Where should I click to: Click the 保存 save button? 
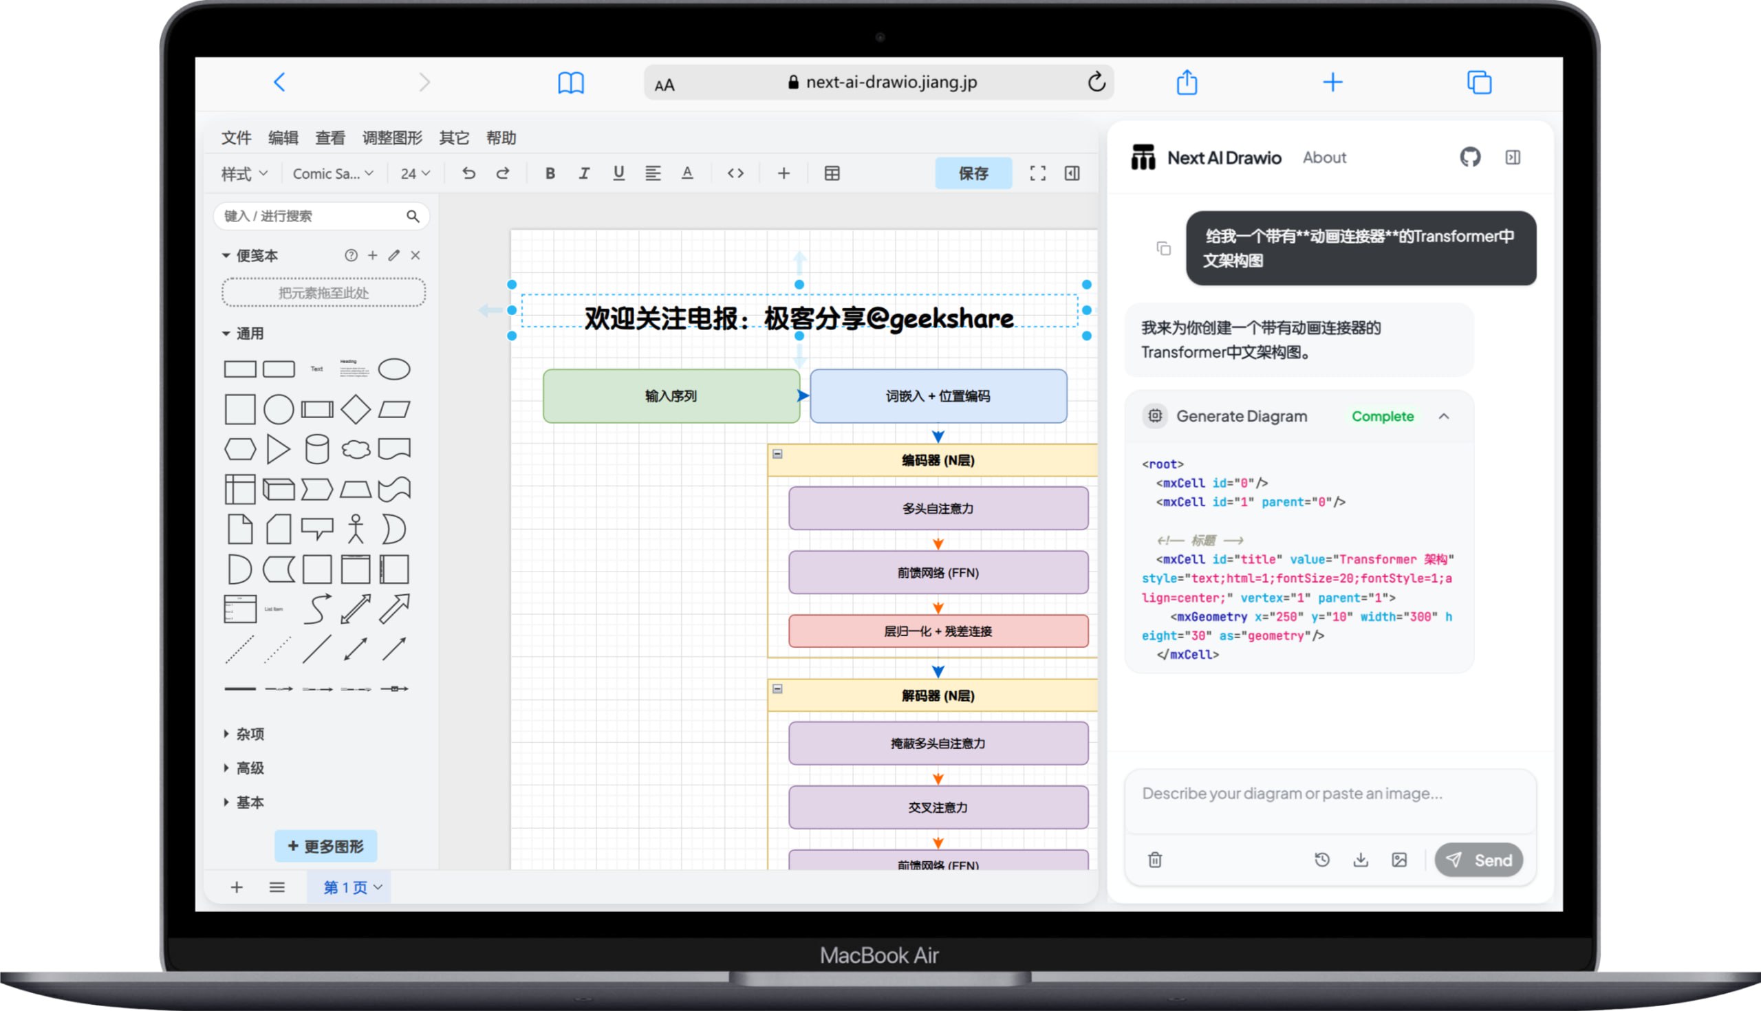973,173
